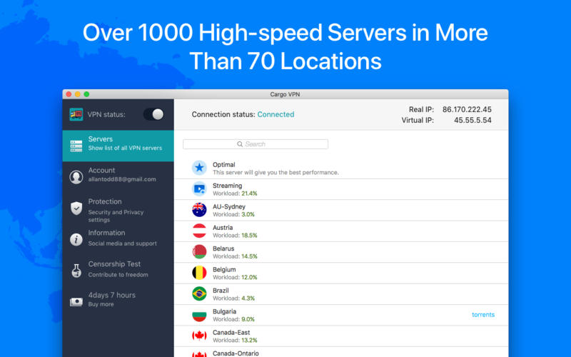Select the Brazil flag icon
571x357 pixels.
(x=199, y=294)
